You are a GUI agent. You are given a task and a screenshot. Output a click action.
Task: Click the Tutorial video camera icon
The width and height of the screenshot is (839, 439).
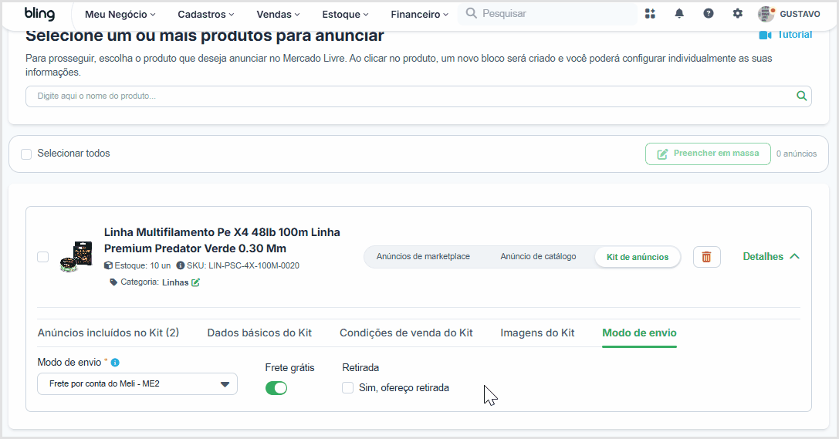point(765,35)
